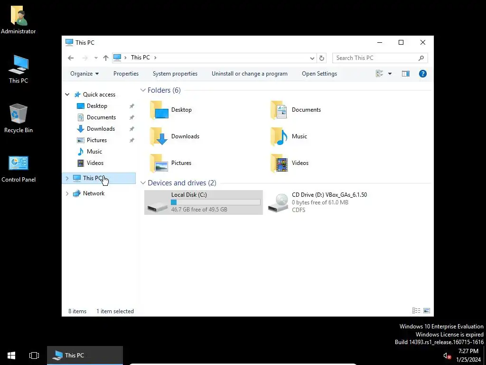Open address bar history dropdown
486x365 pixels.
[x=312, y=58]
